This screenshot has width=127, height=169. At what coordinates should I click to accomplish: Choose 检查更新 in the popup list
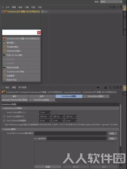(21, 76)
